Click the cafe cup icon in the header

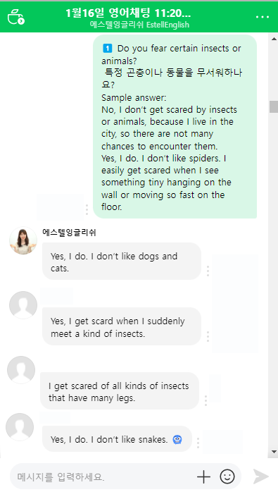(16, 17)
